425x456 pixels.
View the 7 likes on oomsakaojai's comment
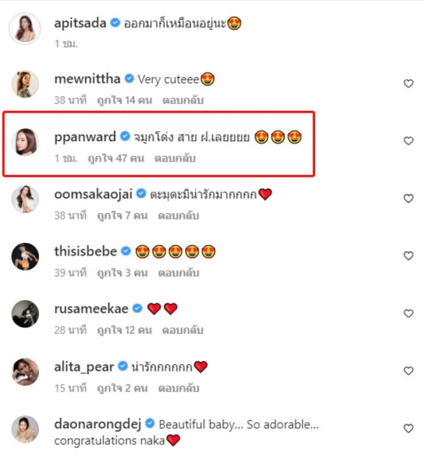120,216
